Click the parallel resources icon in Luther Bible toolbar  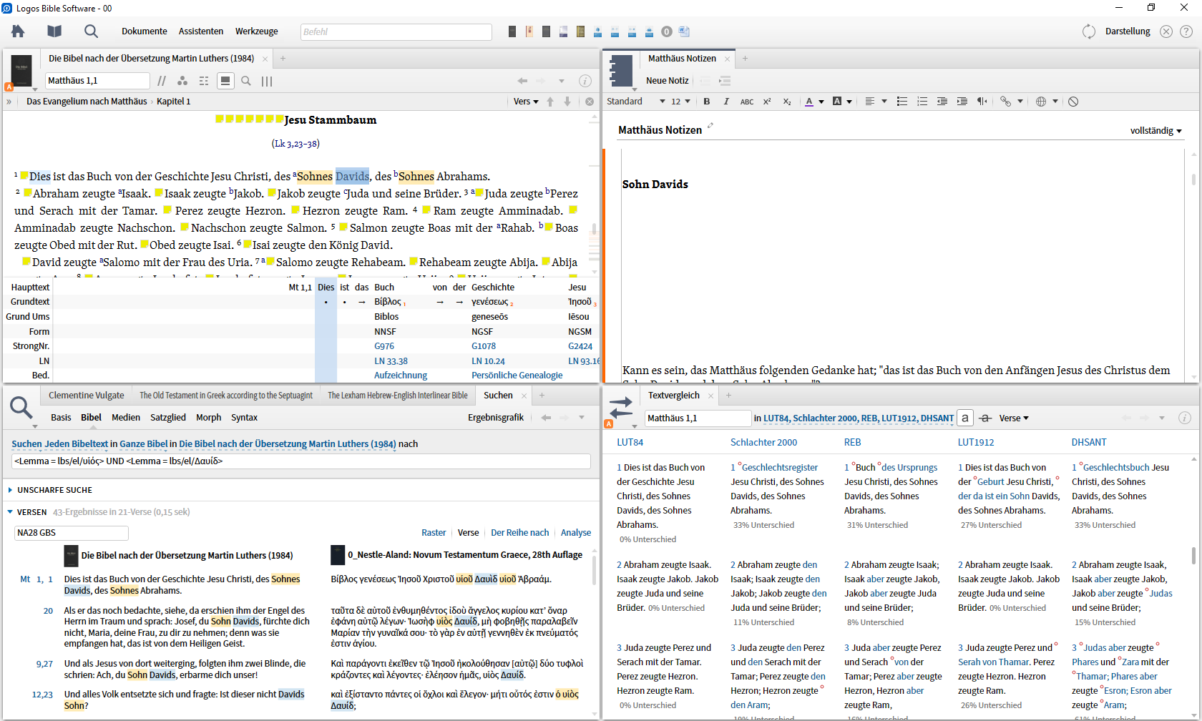[x=162, y=81]
